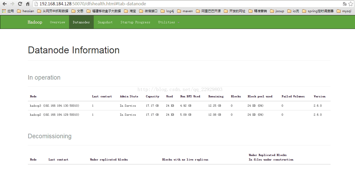Open the 阿里巴巴开源 bookmark folder

208,11
